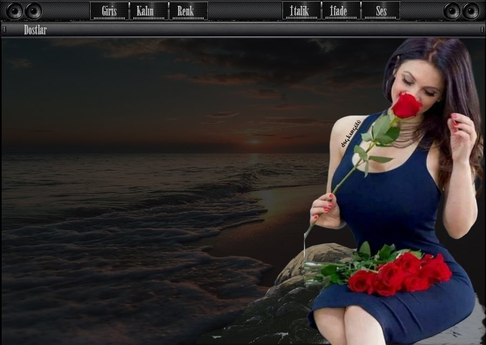Click the far-left speaker icon

tap(15, 11)
